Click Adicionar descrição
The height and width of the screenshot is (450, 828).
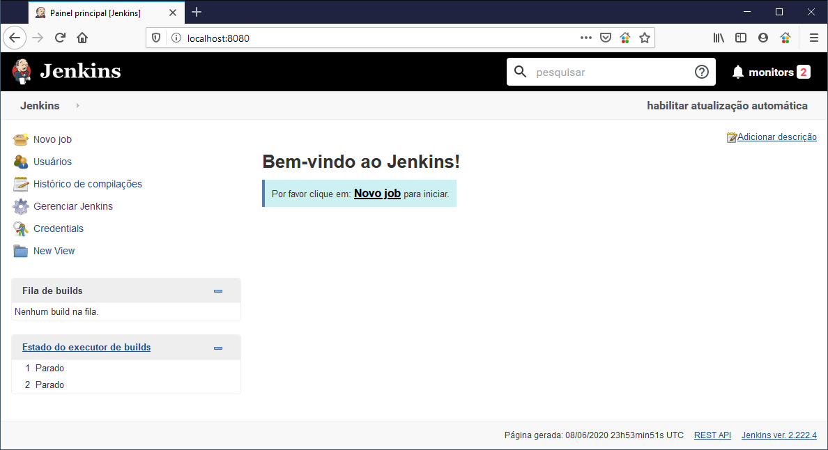pyautogui.click(x=776, y=137)
